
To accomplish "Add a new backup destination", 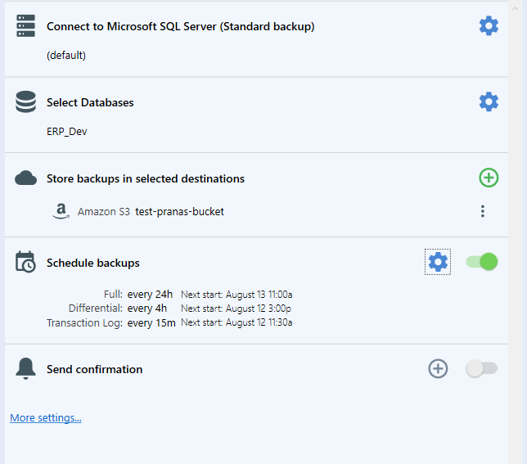I will pos(489,178).
